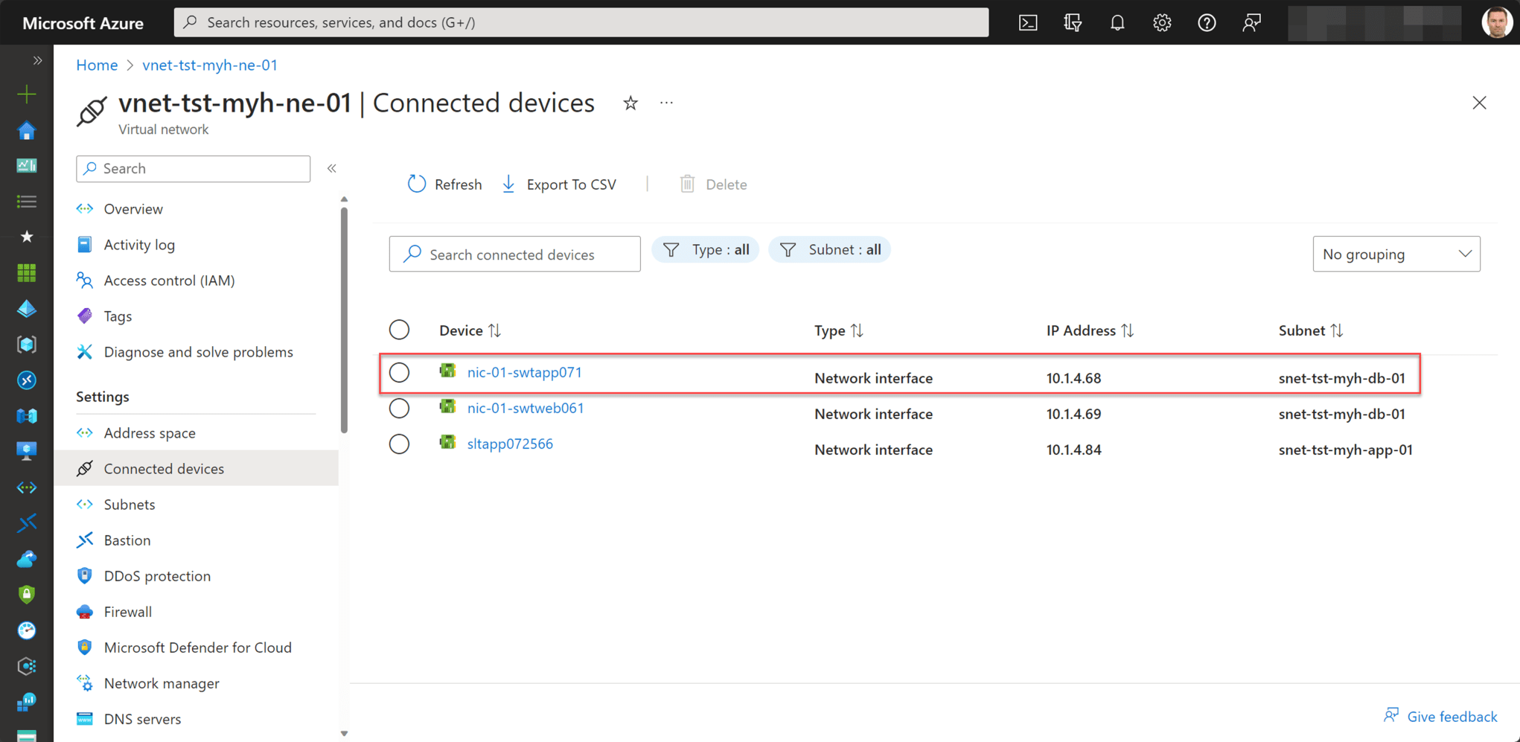Go to the Activity log section

(x=140, y=244)
